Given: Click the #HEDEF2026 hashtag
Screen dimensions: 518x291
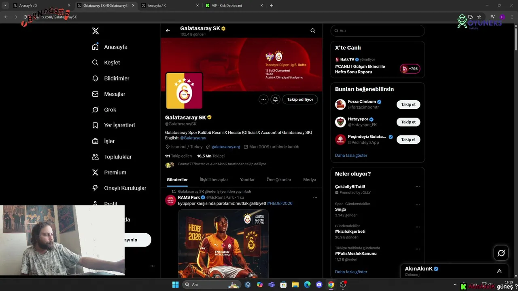Looking at the screenshot, I should (x=280, y=203).
